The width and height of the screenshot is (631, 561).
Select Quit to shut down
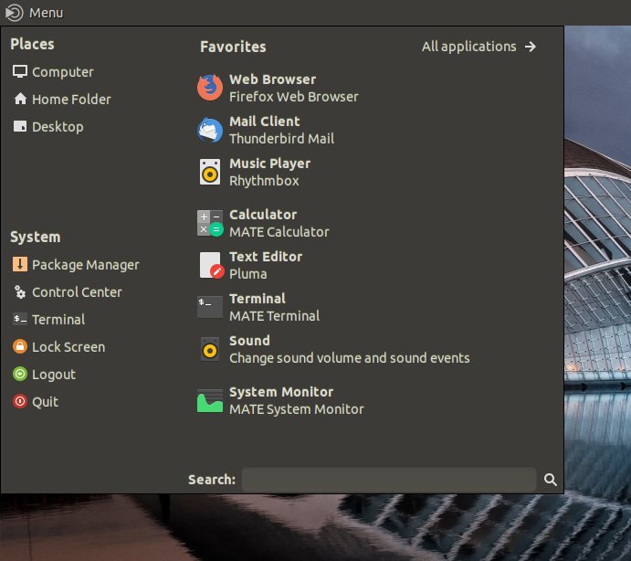[x=36, y=401]
